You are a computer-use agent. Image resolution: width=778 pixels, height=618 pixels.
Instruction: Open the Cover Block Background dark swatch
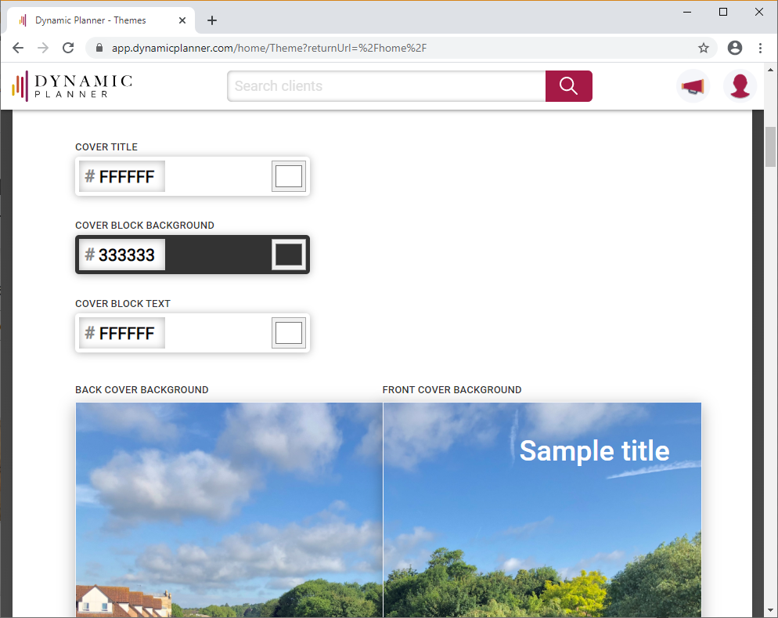[x=289, y=255]
